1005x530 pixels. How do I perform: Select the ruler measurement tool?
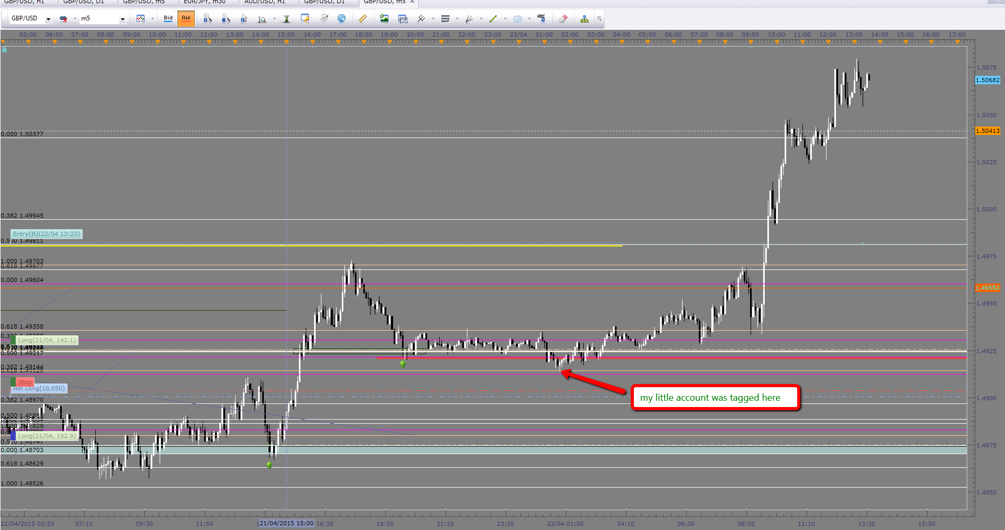point(363,19)
